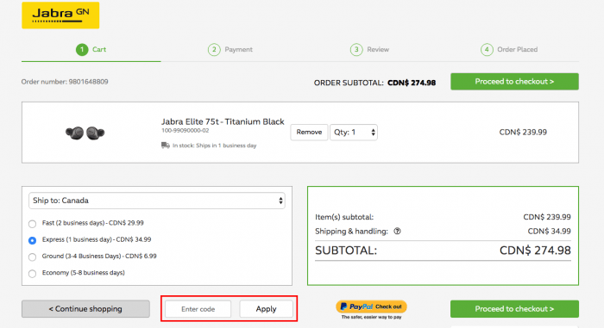Image resolution: width=604 pixels, height=328 pixels.
Task: Click the step 2 circle for Payment
Action: coord(214,50)
